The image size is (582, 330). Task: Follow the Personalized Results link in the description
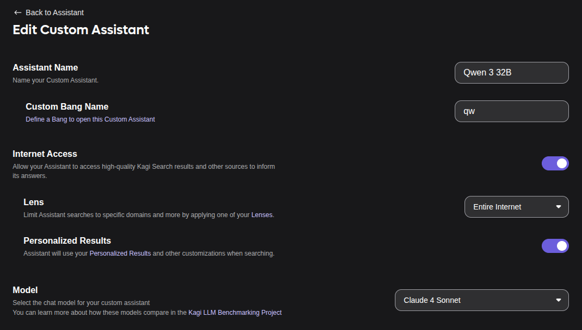[120, 253]
